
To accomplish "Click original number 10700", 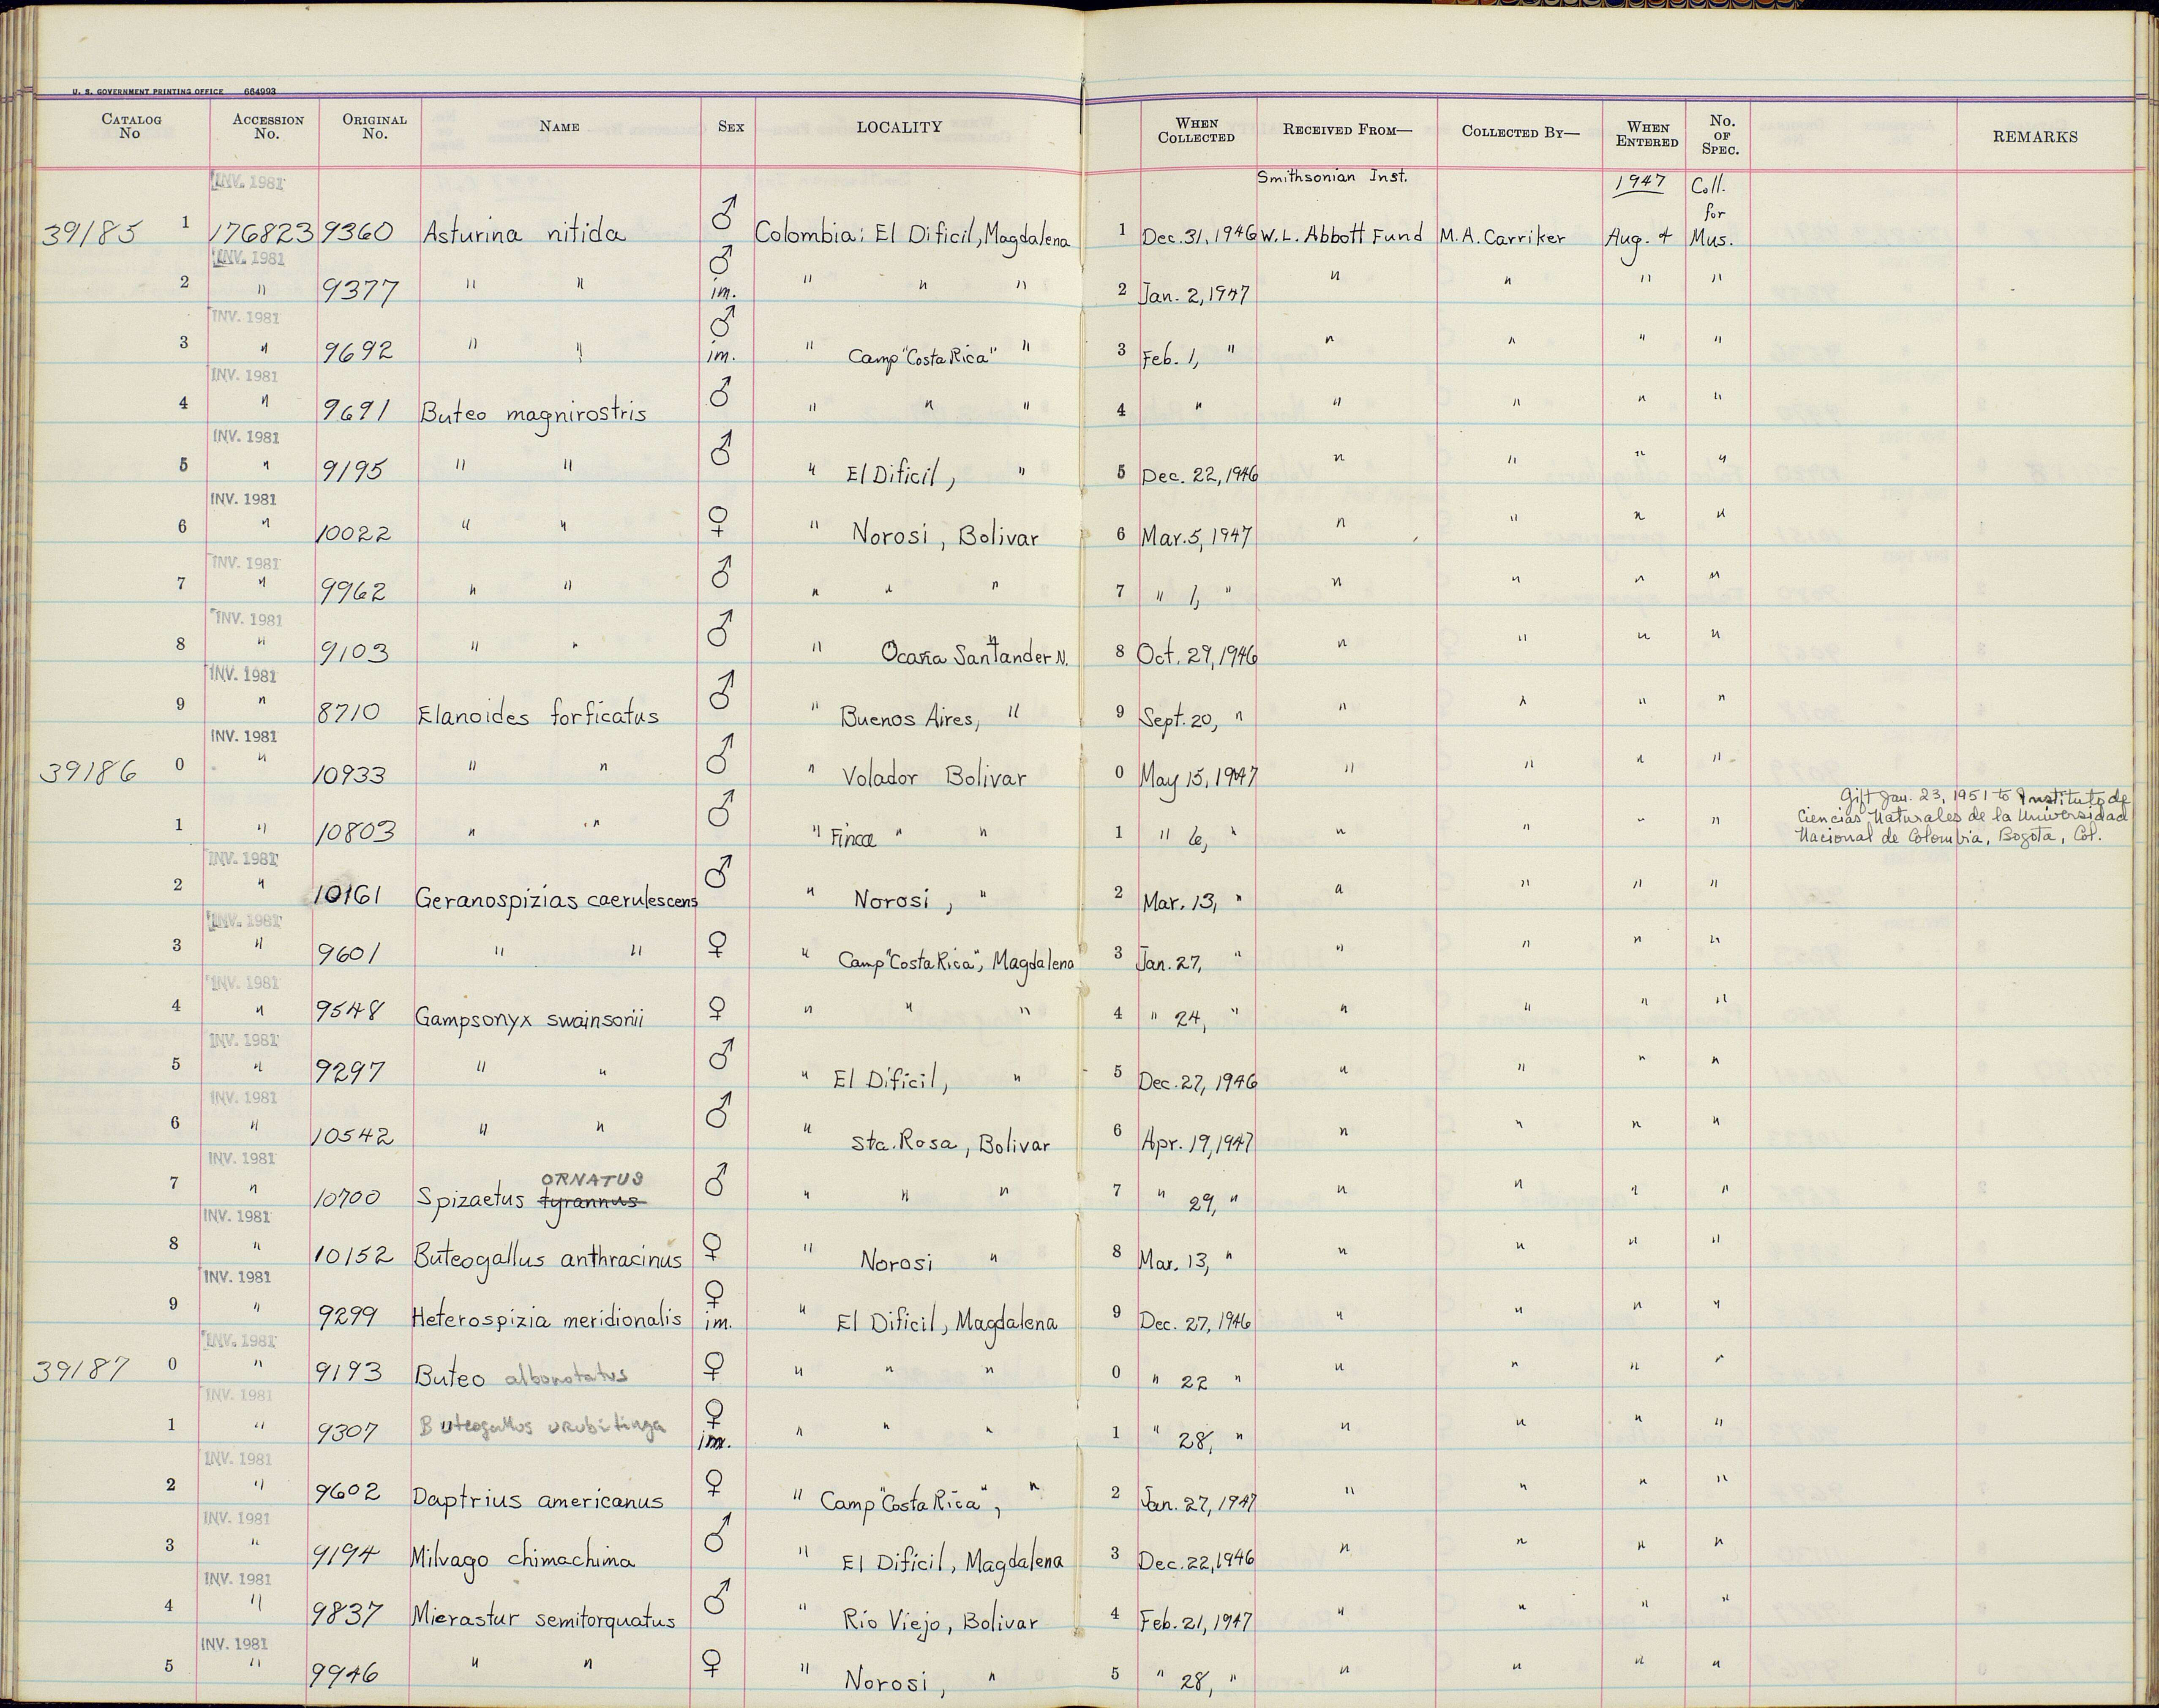I will (x=346, y=1196).
